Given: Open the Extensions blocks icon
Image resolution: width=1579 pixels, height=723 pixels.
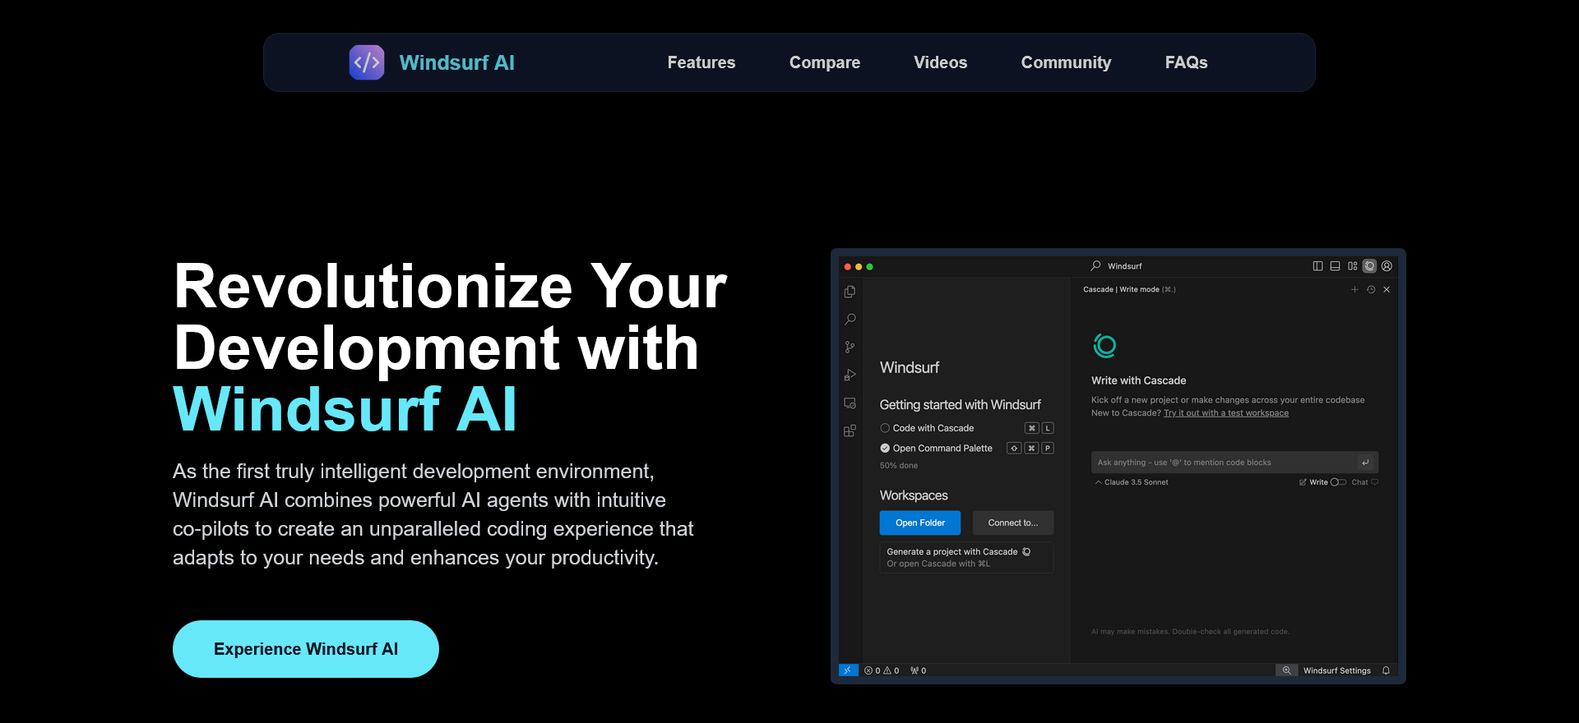Looking at the screenshot, I should [x=850, y=431].
